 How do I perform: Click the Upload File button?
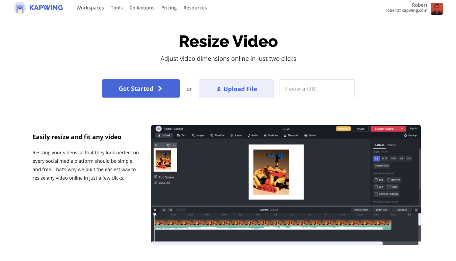click(x=236, y=89)
